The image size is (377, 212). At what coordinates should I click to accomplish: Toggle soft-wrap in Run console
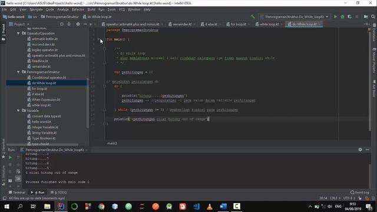tap(18, 171)
